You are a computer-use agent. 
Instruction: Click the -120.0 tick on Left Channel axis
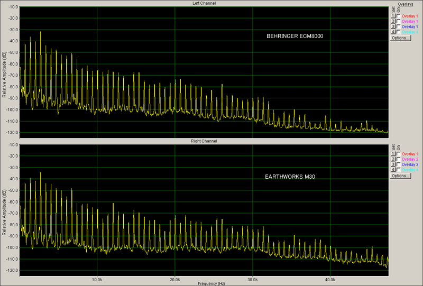pos(12,133)
